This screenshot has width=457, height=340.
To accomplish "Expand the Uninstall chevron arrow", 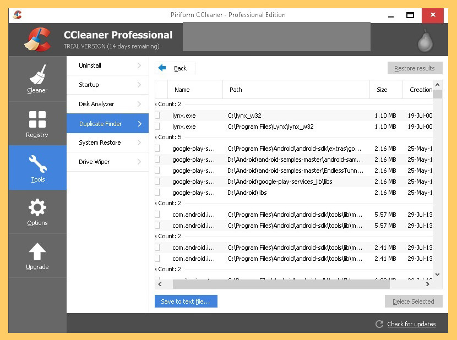I will (x=139, y=65).
